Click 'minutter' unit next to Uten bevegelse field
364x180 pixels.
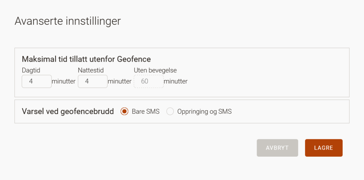pos(176,81)
